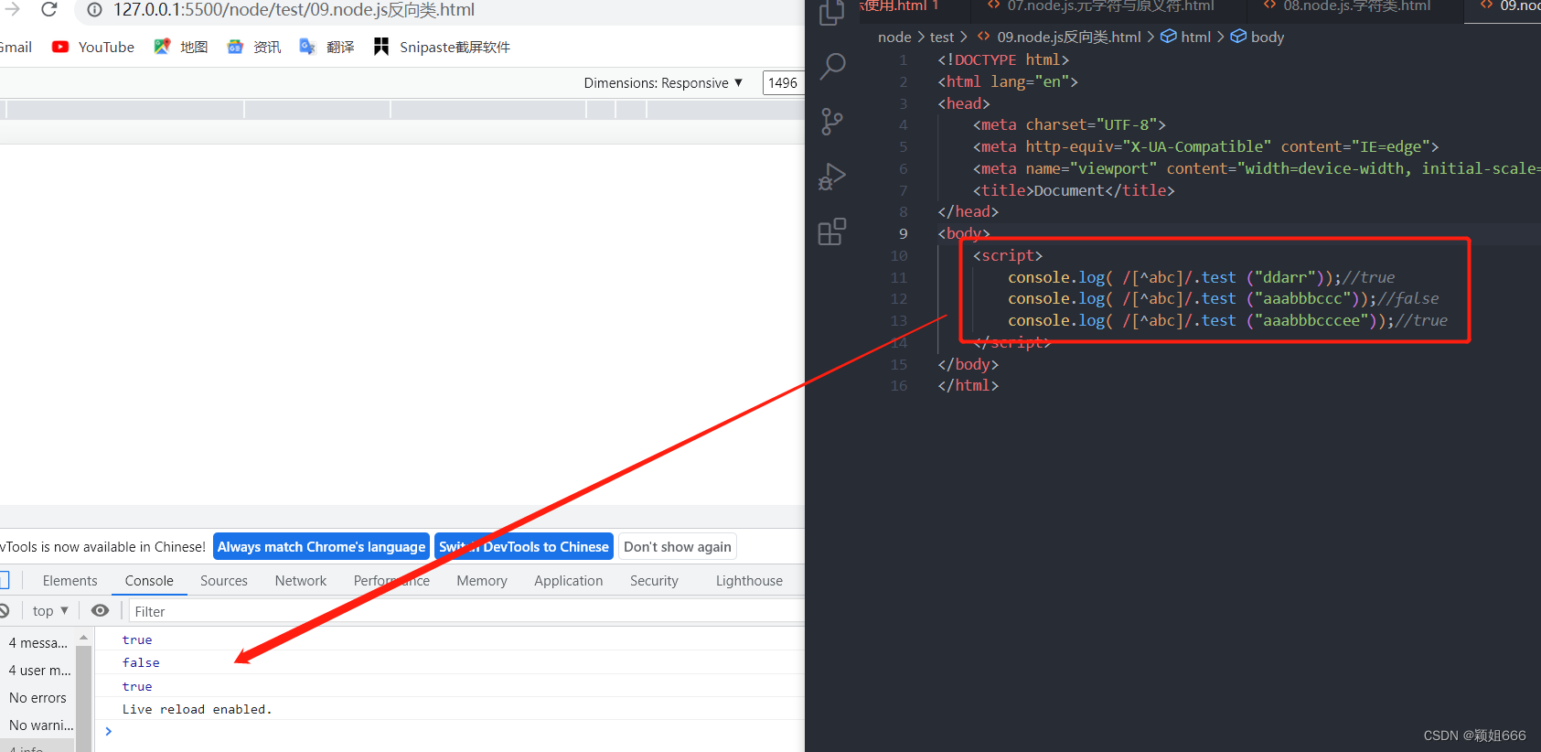
Task: Open VS Code Run and Debug icon
Action: (x=832, y=176)
